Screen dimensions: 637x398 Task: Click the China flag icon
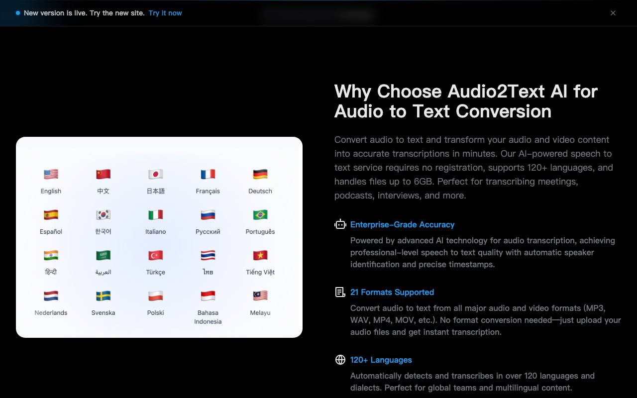[x=103, y=174]
